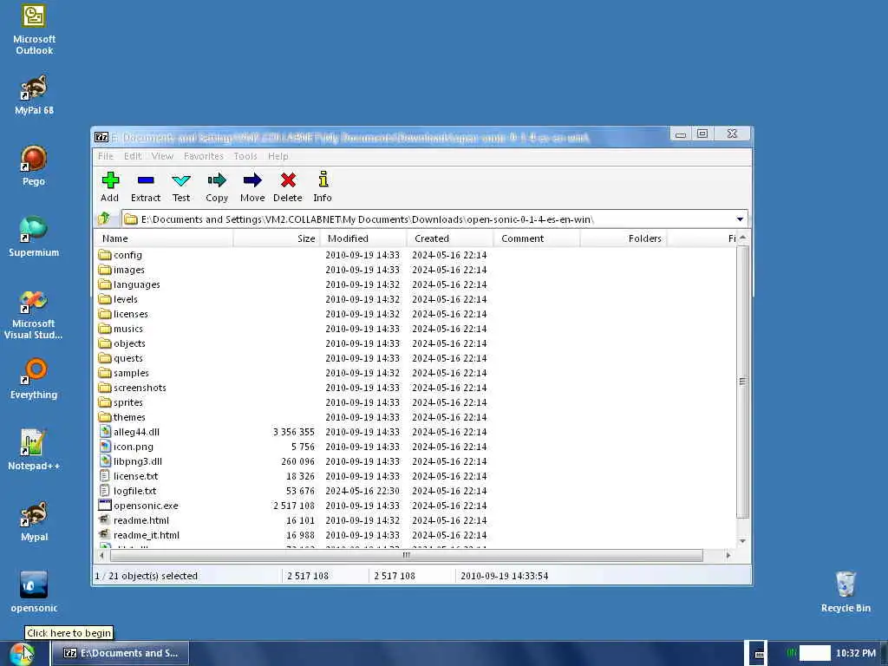Open opensonic desktop icon
This screenshot has width=888, height=666.
click(x=34, y=592)
